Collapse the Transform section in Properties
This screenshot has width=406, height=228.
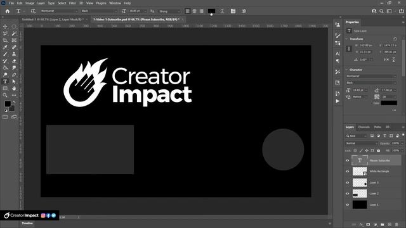tap(347, 39)
